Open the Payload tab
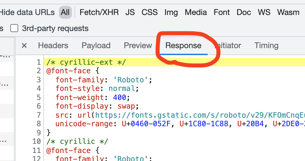The image size is (305, 161). [96, 46]
